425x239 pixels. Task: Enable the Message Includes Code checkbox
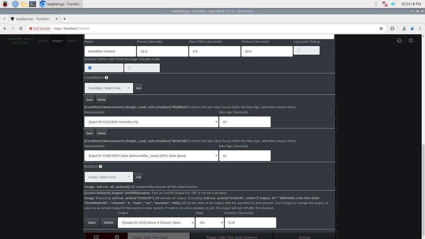click(129, 68)
